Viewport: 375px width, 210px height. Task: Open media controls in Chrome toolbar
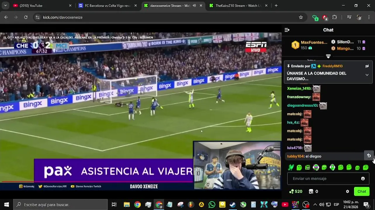349,17
